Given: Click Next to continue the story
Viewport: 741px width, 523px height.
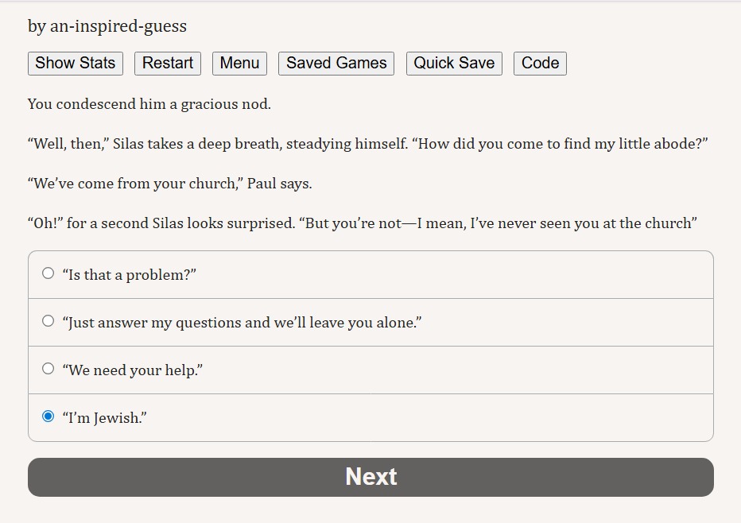Looking at the screenshot, I should coord(370,477).
